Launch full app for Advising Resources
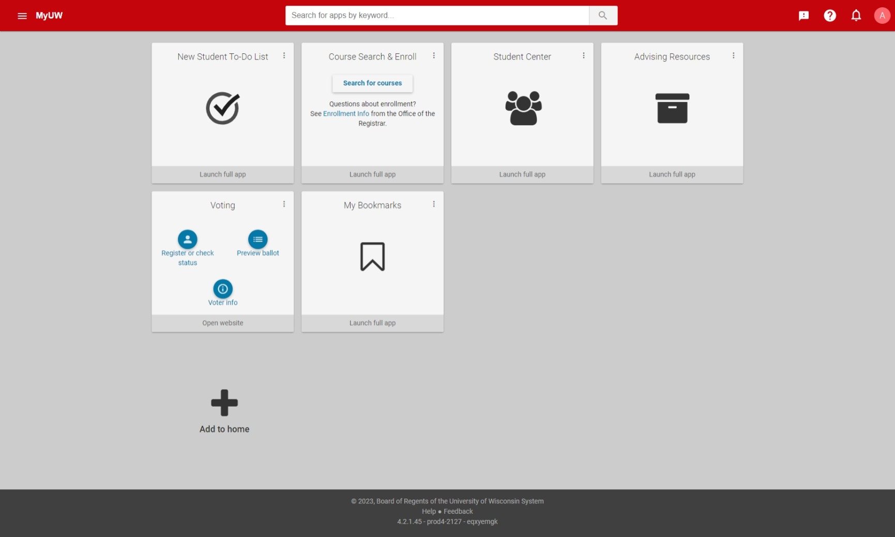Screen dimensions: 895x537 (x=672, y=174)
